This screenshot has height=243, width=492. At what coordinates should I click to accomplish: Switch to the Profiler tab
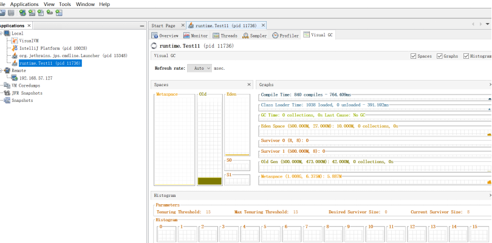(285, 35)
